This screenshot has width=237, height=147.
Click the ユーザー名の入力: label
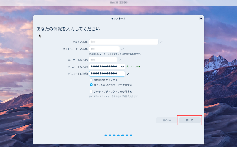click(x=78, y=60)
